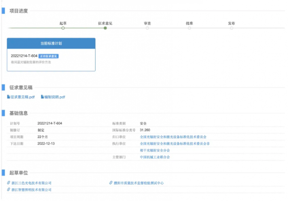Click plan number 20221214-T-604 in the card
Screen dimensions: 288x201
(24, 56)
